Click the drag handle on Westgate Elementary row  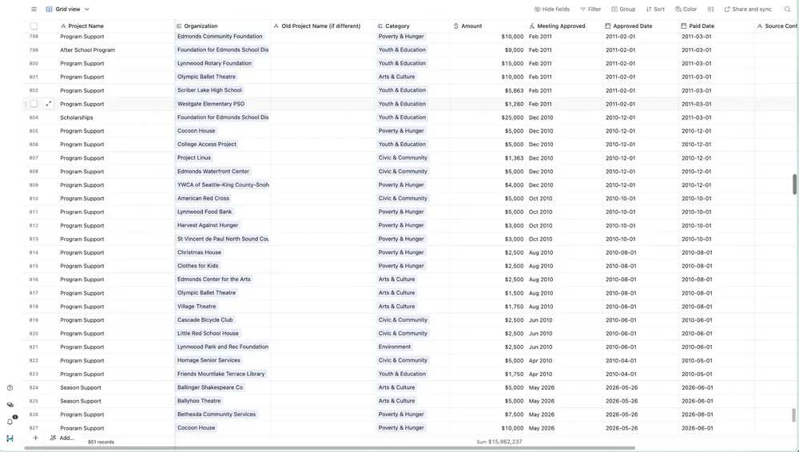pos(26,104)
